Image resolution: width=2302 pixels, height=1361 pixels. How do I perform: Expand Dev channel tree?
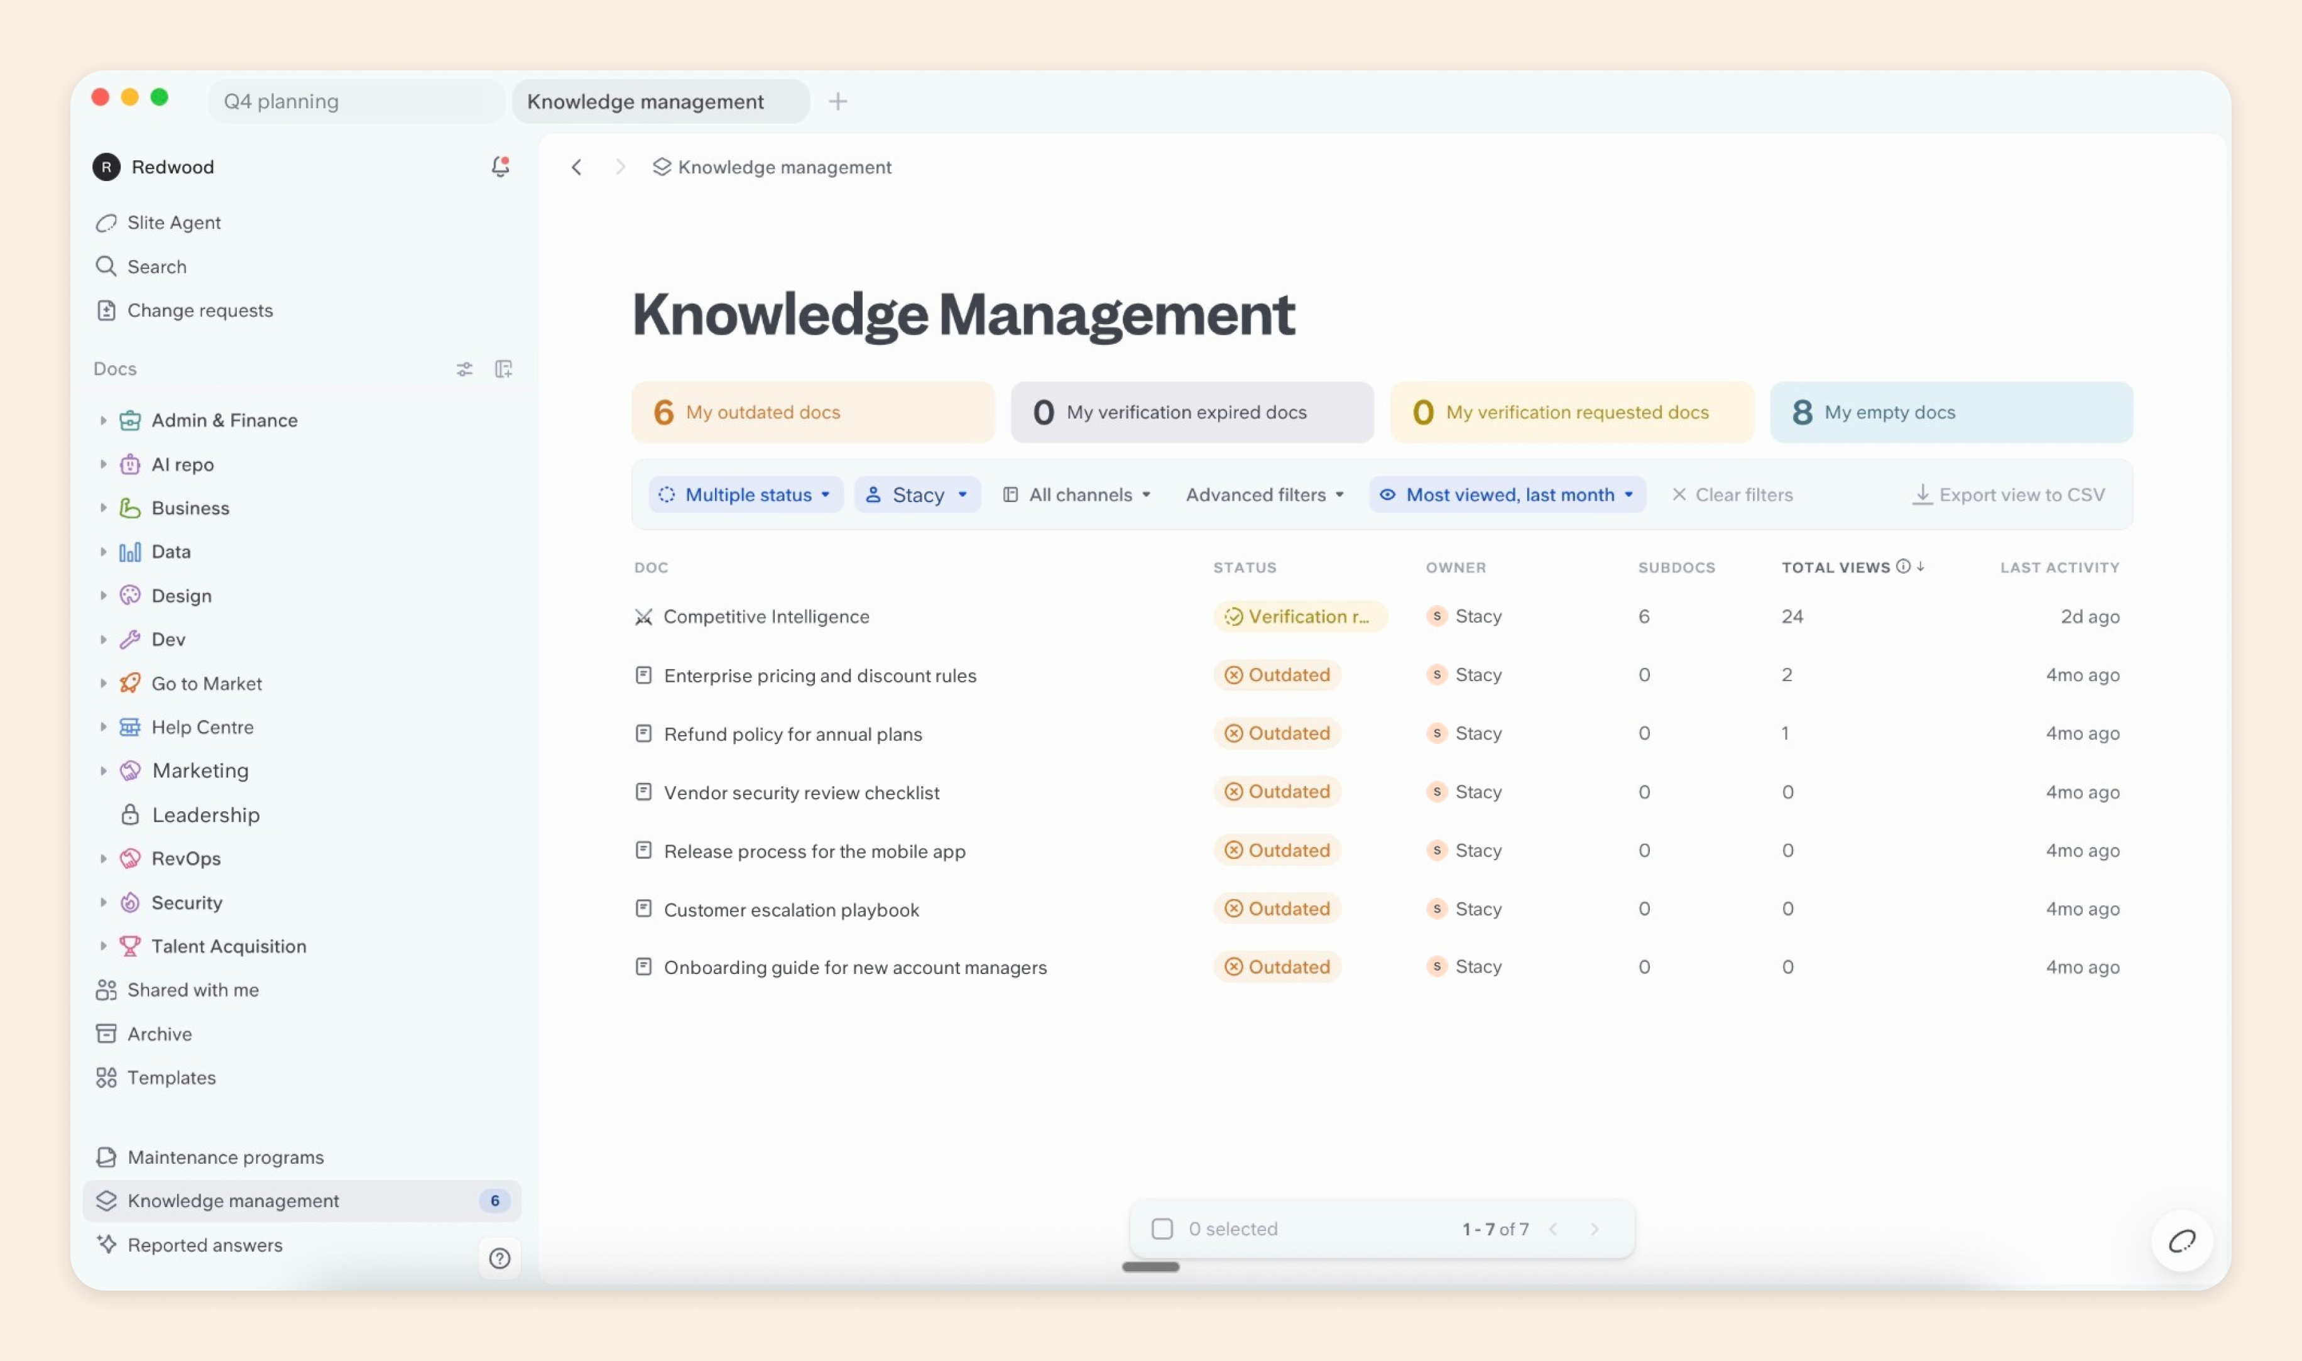pyautogui.click(x=102, y=639)
